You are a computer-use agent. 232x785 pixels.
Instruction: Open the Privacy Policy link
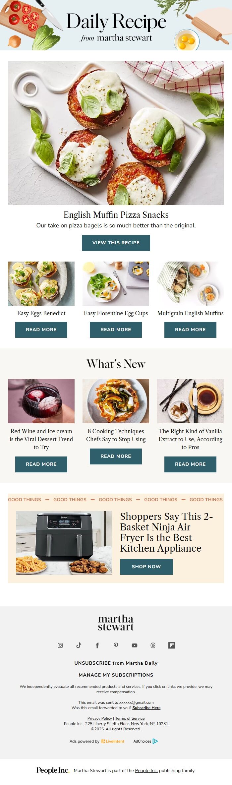(100, 718)
